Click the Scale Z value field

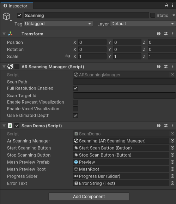click(x=162, y=56)
